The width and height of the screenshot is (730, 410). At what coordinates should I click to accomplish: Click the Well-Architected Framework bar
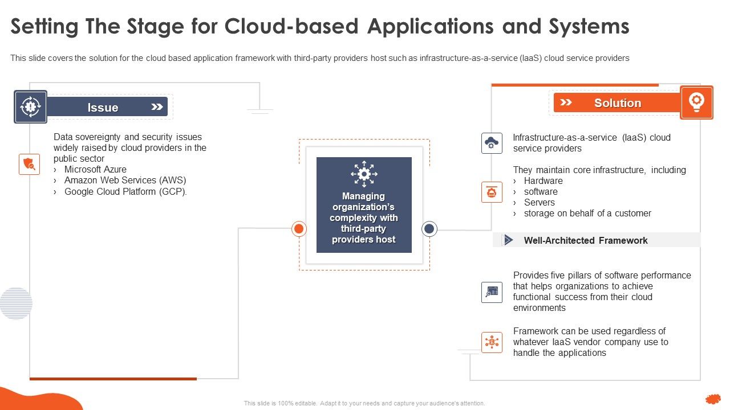[597, 240]
